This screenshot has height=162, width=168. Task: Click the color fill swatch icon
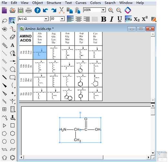tap(153, 19)
